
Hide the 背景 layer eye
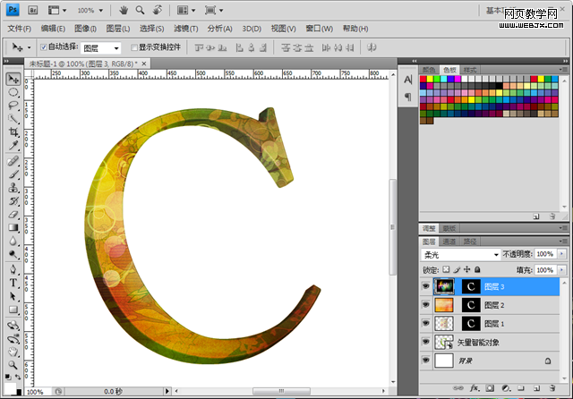[426, 361]
